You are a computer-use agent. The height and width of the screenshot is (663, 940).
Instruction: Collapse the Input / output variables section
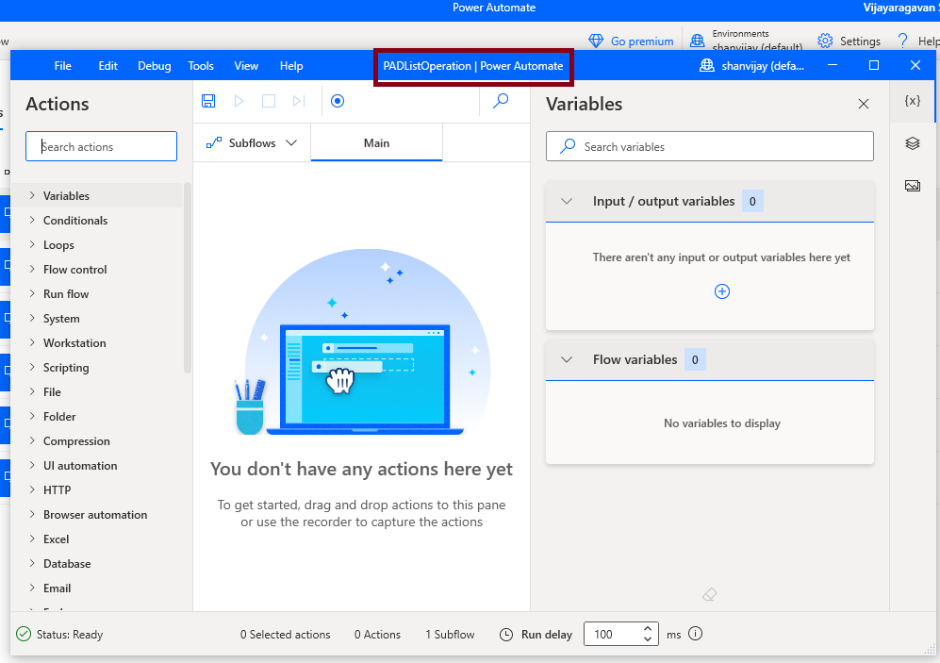pyautogui.click(x=567, y=202)
